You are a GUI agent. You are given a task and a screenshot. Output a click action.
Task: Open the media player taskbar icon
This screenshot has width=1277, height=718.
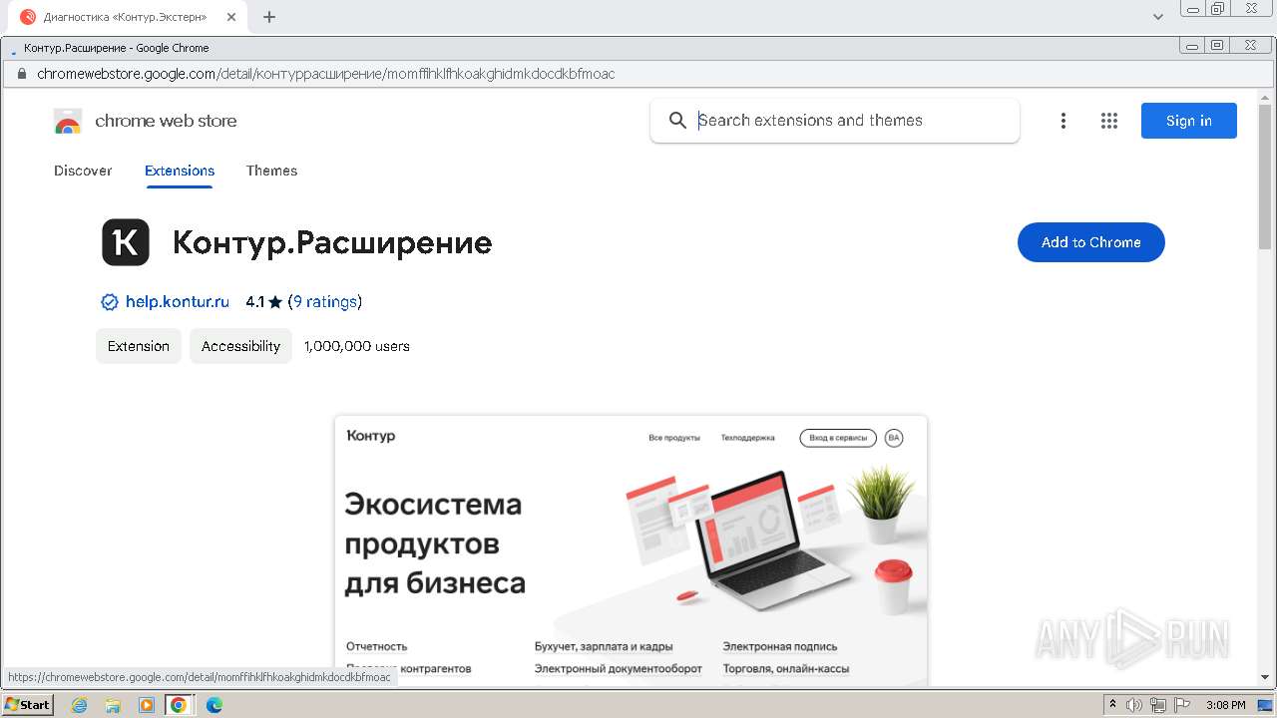147,705
